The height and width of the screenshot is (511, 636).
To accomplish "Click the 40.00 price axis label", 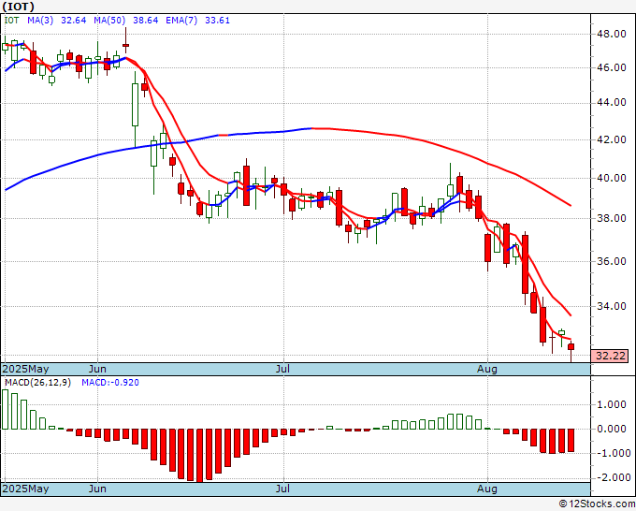I will [x=612, y=178].
